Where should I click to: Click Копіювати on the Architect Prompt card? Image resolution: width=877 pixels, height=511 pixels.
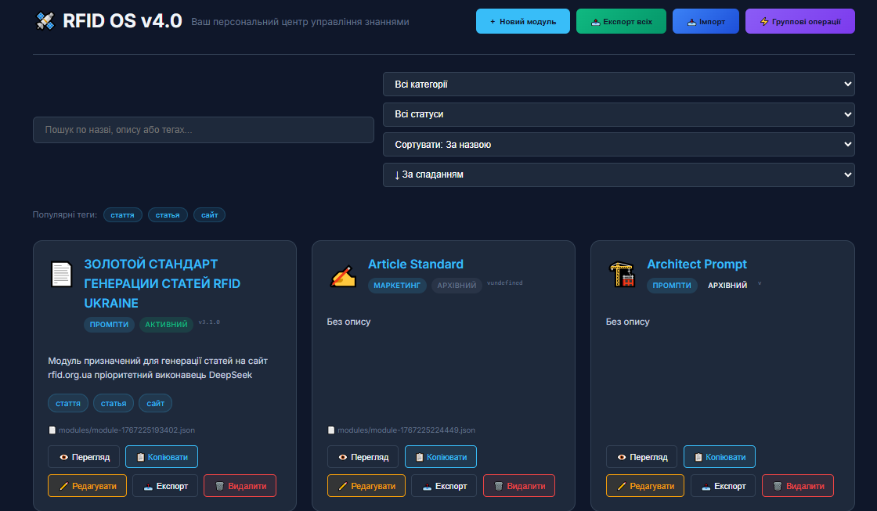click(x=720, y=457)
